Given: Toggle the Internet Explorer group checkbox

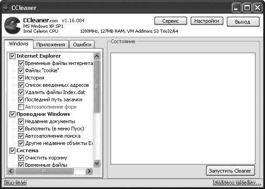Looking at the screenshot, I should tap(12, 56).
